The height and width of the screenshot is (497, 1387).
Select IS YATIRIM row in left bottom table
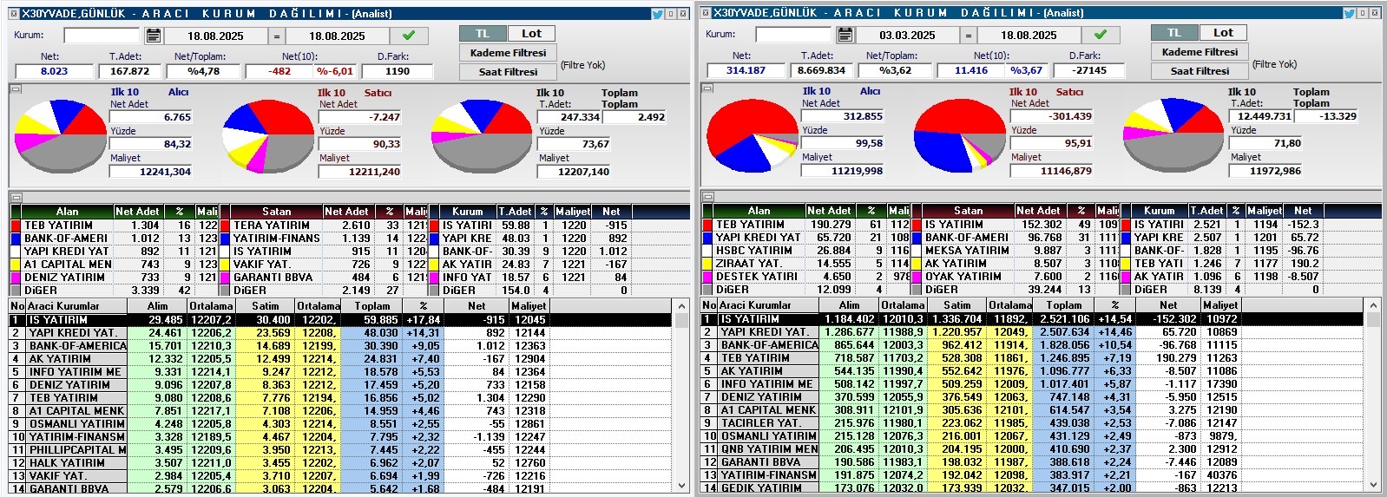pyautogui.click(x=340, y=320)
